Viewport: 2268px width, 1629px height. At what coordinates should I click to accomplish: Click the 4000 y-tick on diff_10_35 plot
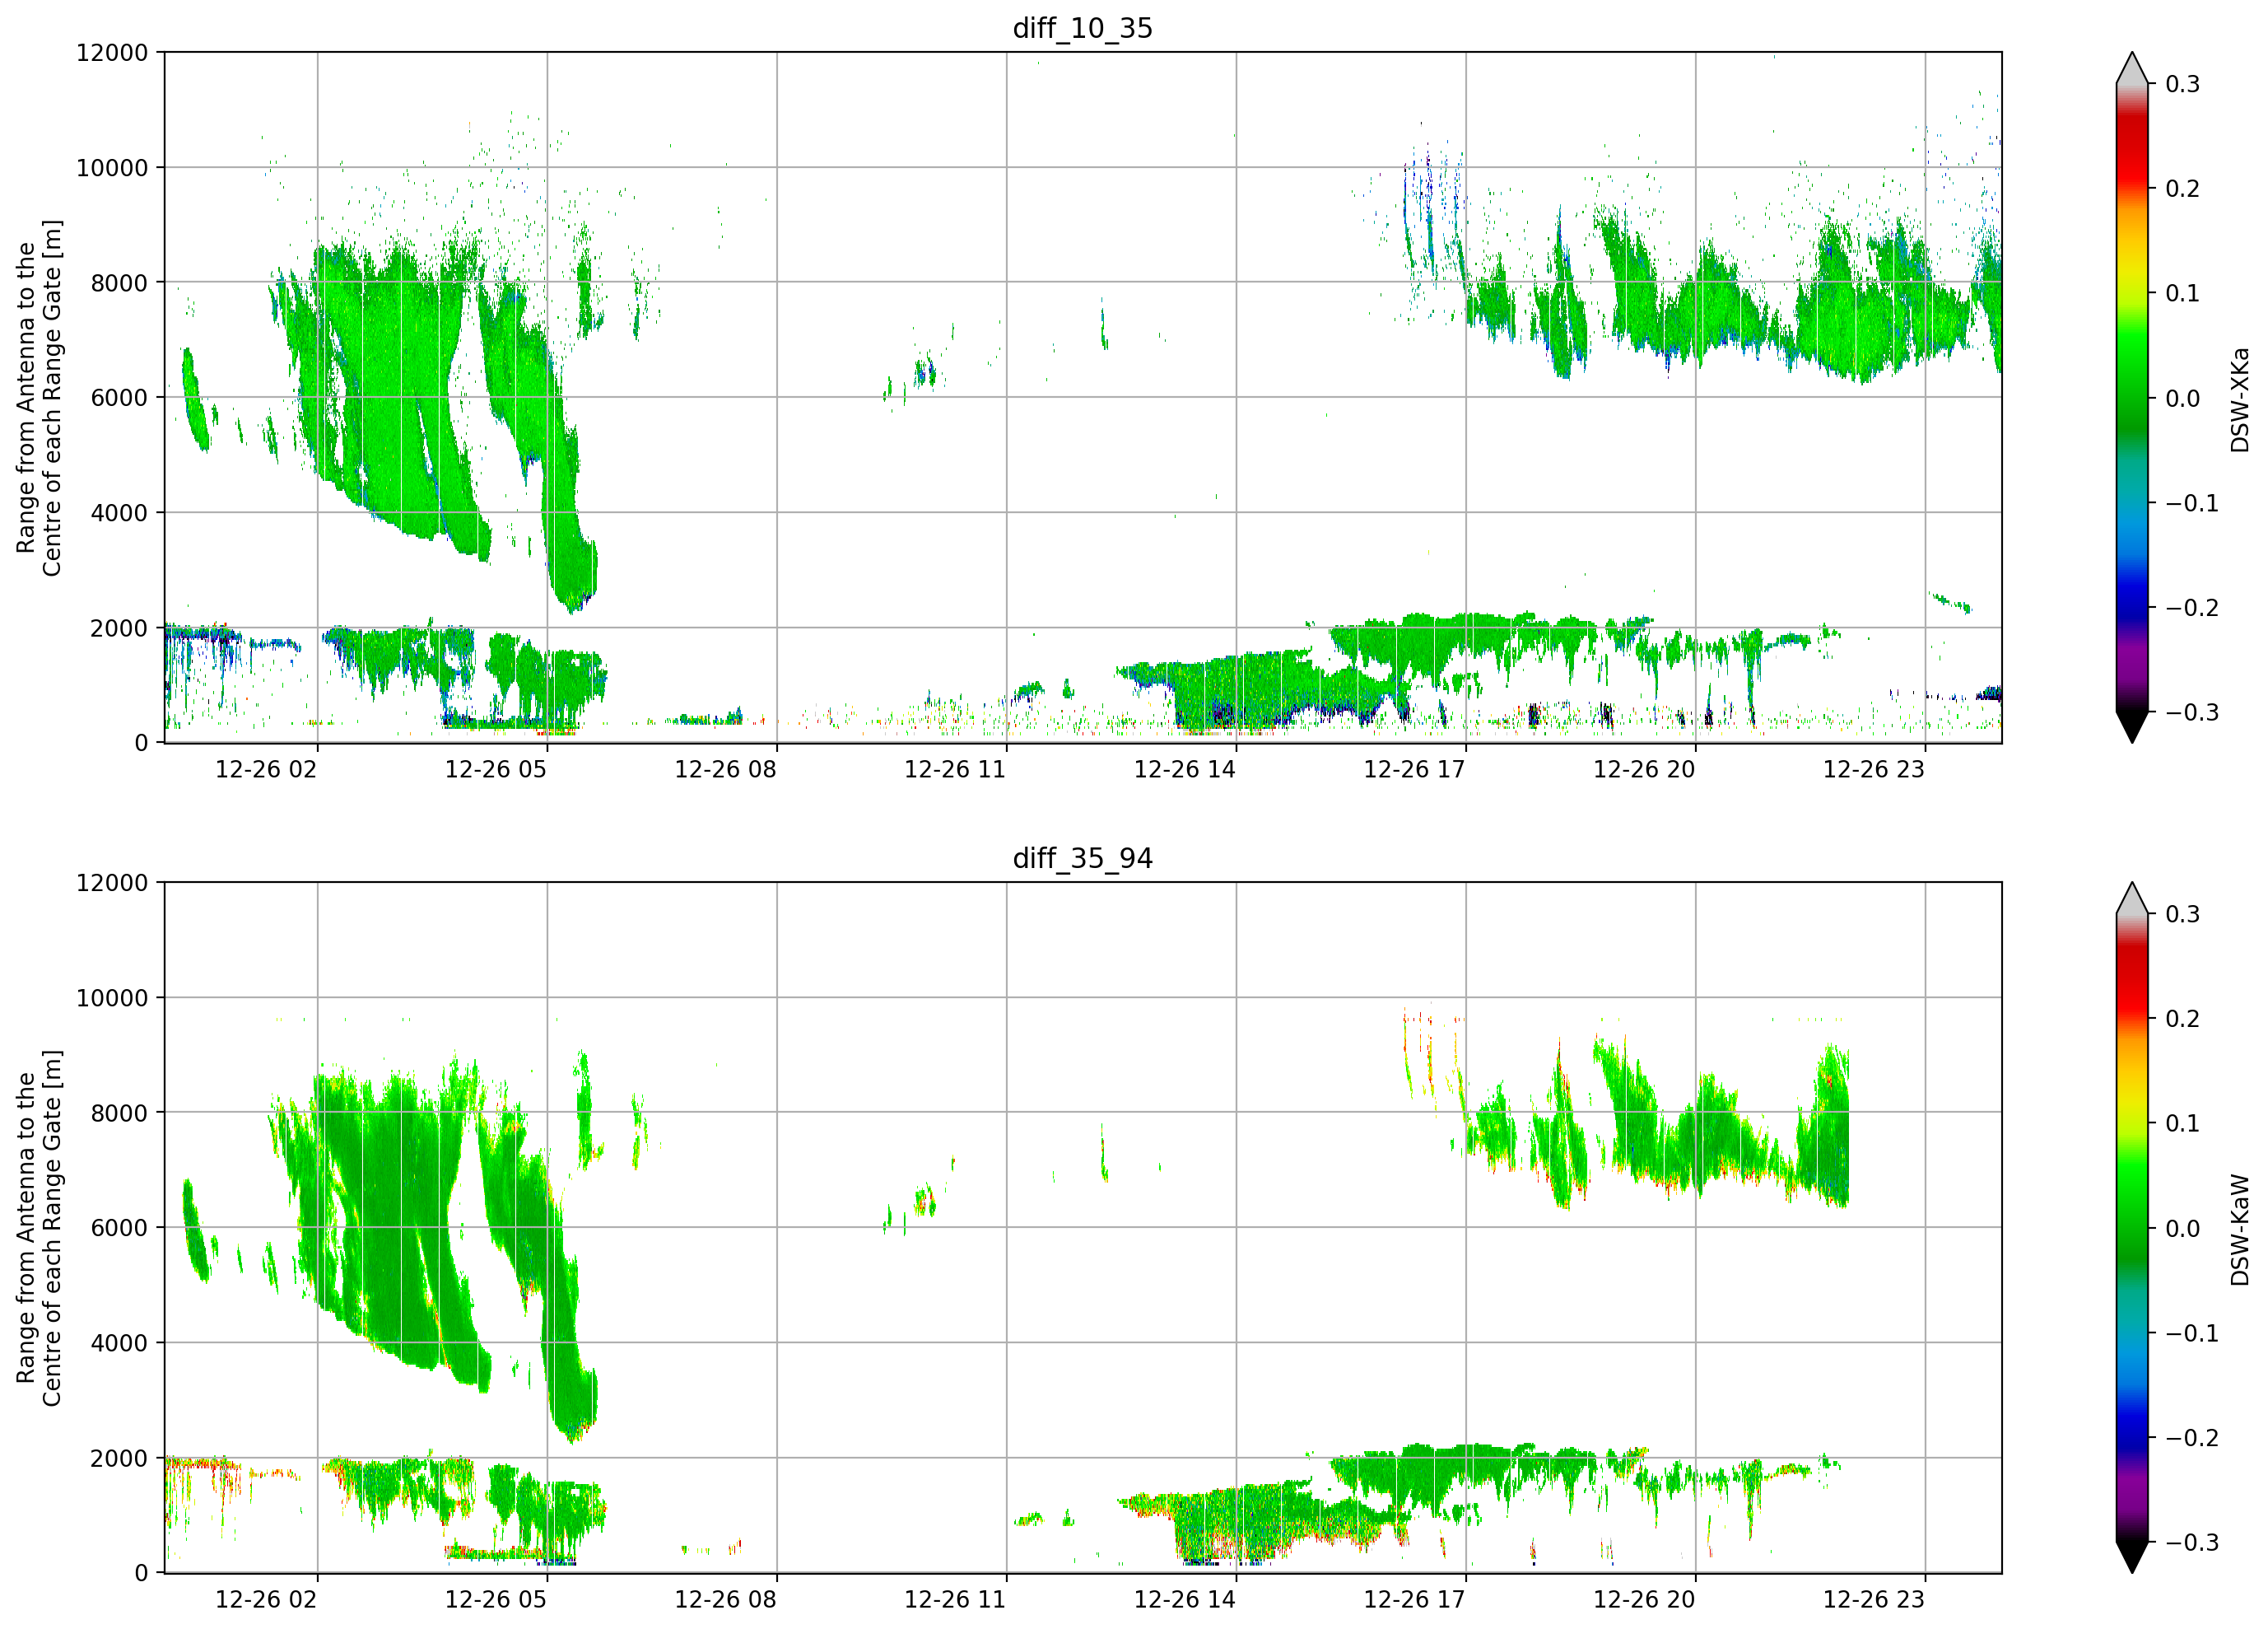[119, 512]
